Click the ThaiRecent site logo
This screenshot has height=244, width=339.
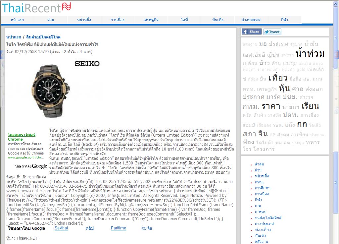pyautogui.click(x=36, y=8)
